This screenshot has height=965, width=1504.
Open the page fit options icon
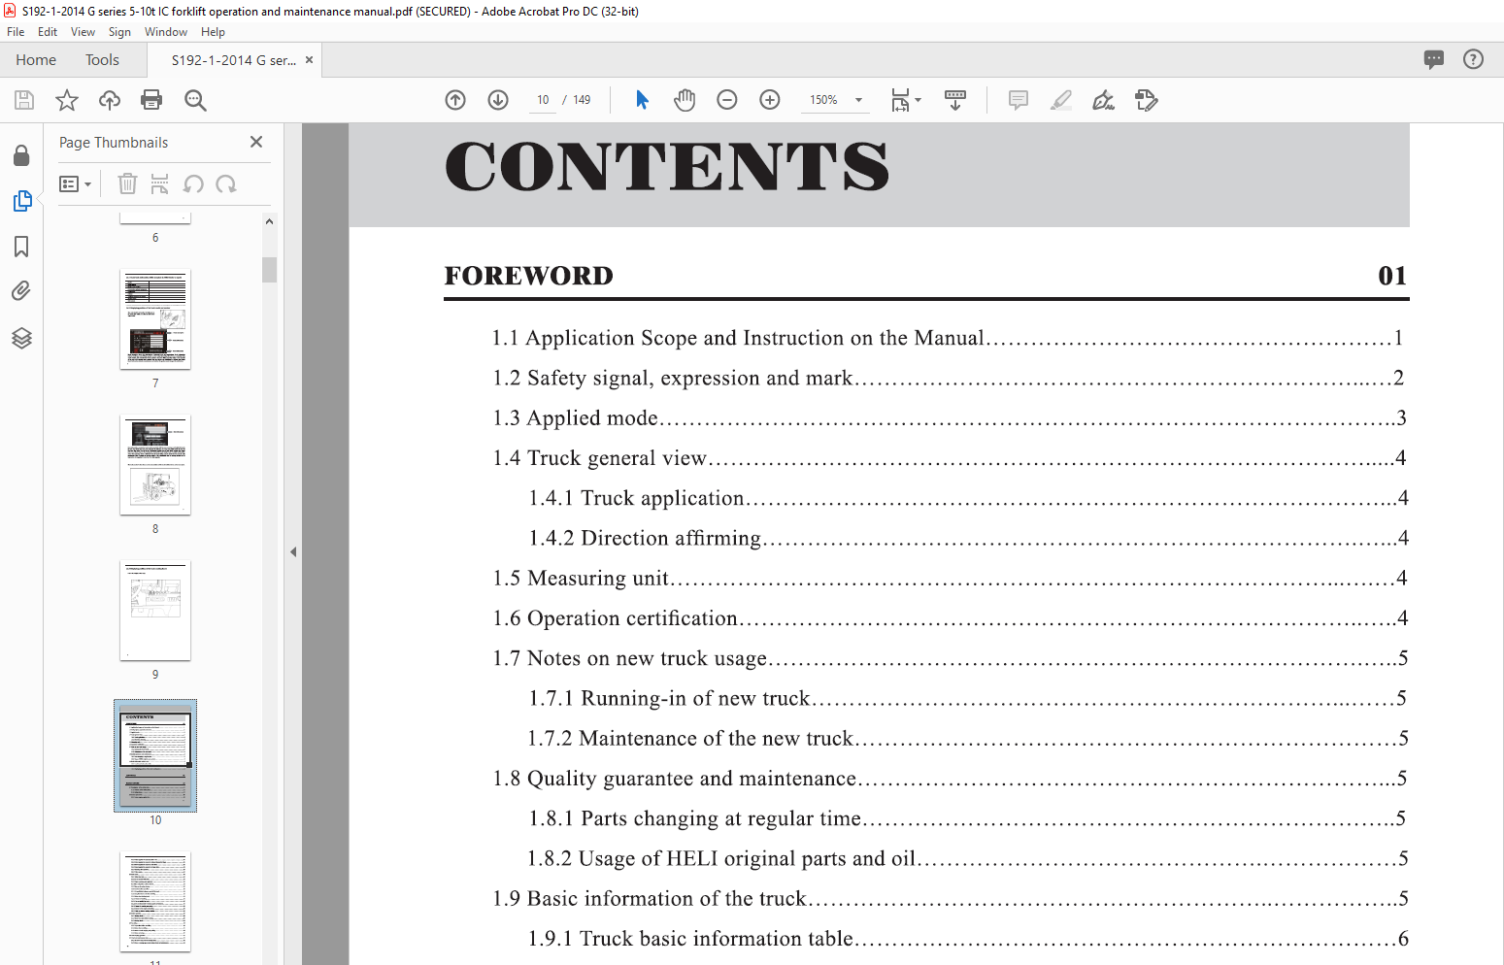click(x=905, y=100)
